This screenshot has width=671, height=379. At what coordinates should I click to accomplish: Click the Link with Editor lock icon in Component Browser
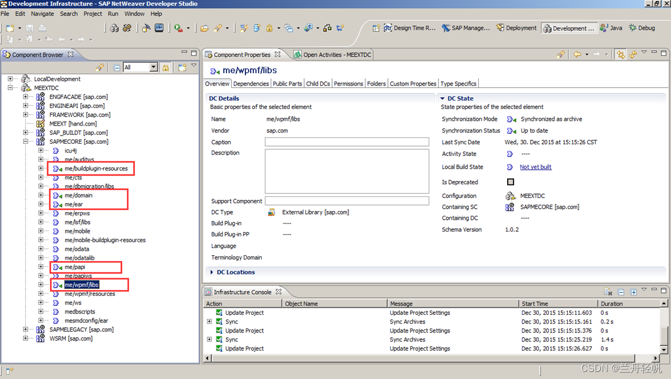click(x=166, y=68)
